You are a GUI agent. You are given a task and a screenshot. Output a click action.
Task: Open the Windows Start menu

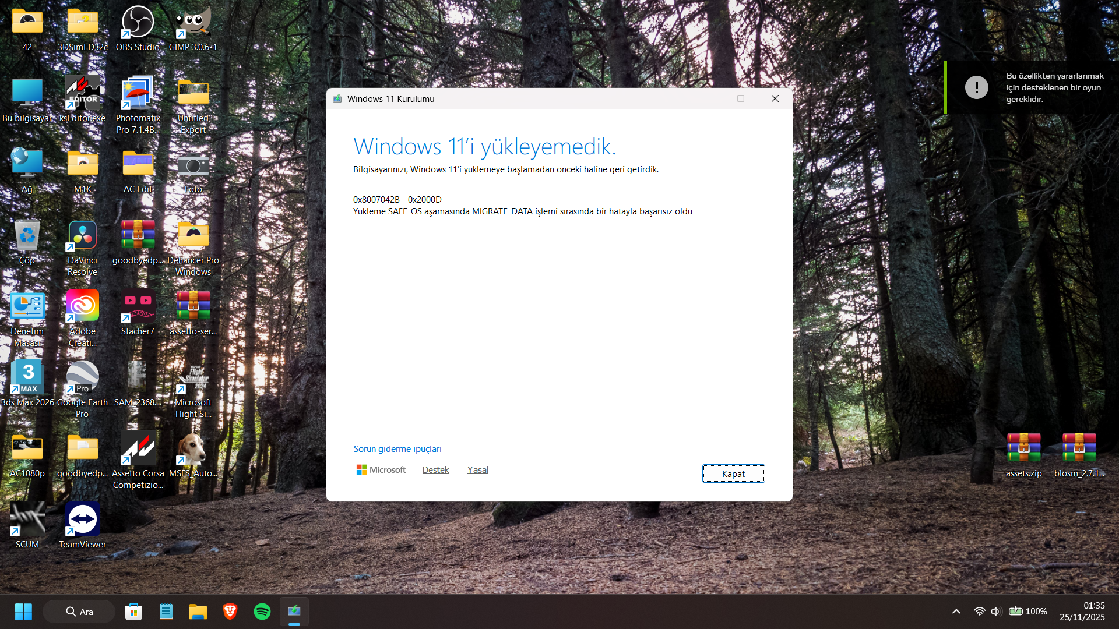[23, 612]
